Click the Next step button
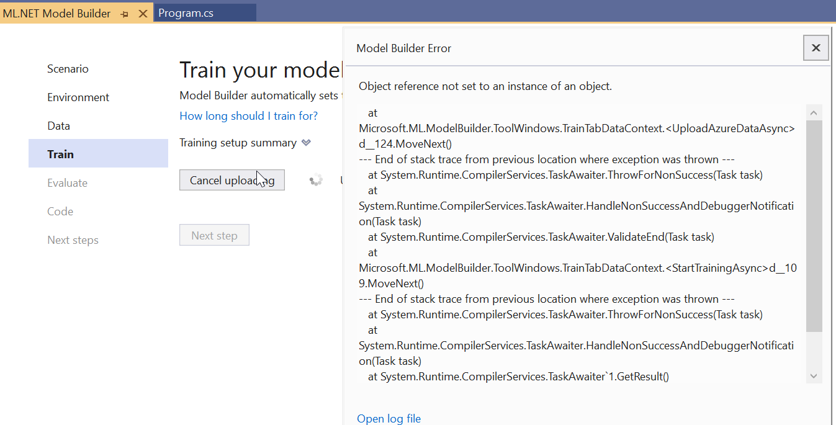The width and height of the screenshot is (836, 425). (214, 235)
